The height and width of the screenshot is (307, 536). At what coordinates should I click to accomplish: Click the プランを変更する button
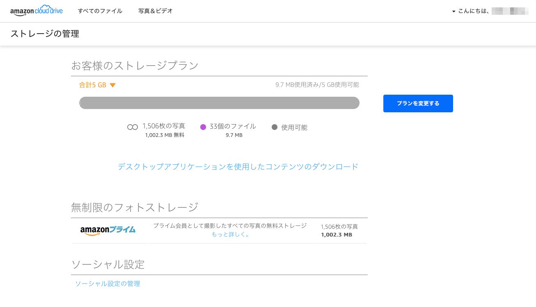click(418, 103)
